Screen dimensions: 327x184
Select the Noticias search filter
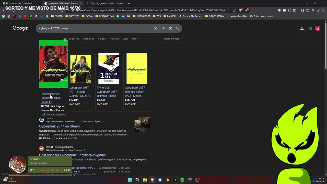[x=114, y=39]
